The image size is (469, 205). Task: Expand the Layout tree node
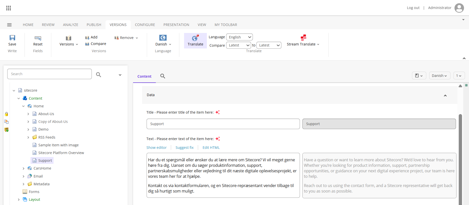coord(19,200)
